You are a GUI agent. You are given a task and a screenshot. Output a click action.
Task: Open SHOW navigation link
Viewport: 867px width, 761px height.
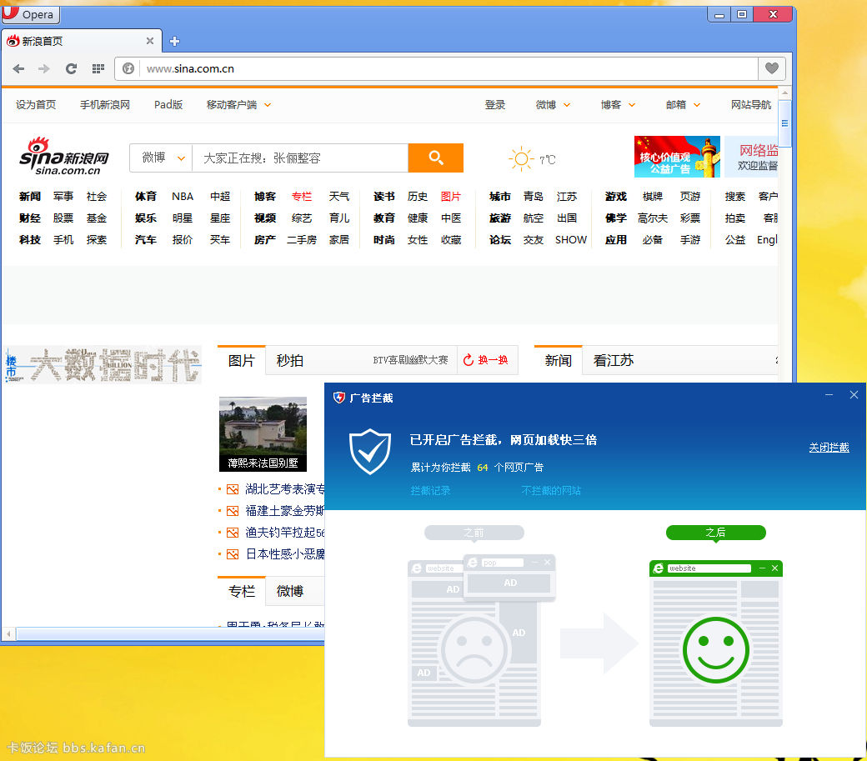click(570, 240)
